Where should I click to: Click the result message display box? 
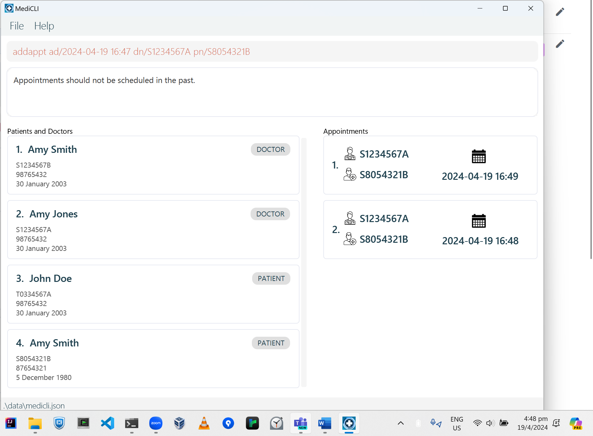click(x=272, y=92)
